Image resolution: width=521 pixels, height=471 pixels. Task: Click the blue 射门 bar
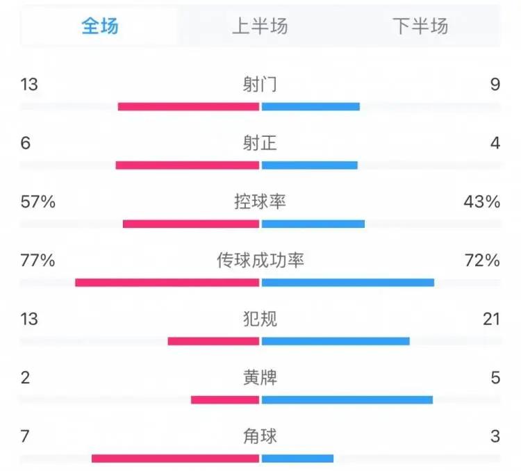coord(311,107)
